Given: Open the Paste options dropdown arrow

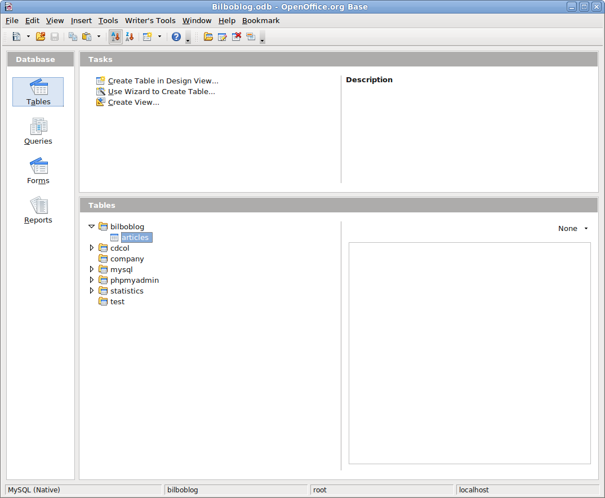Looking at the screenshot, I should click(99, 37).
